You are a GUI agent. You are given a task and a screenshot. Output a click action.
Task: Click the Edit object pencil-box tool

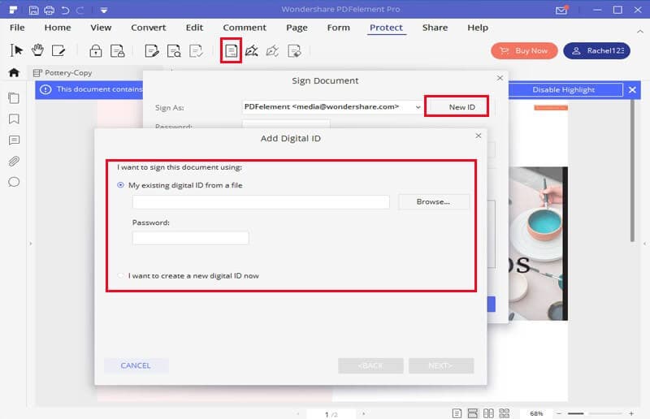(x=58, y=50)
